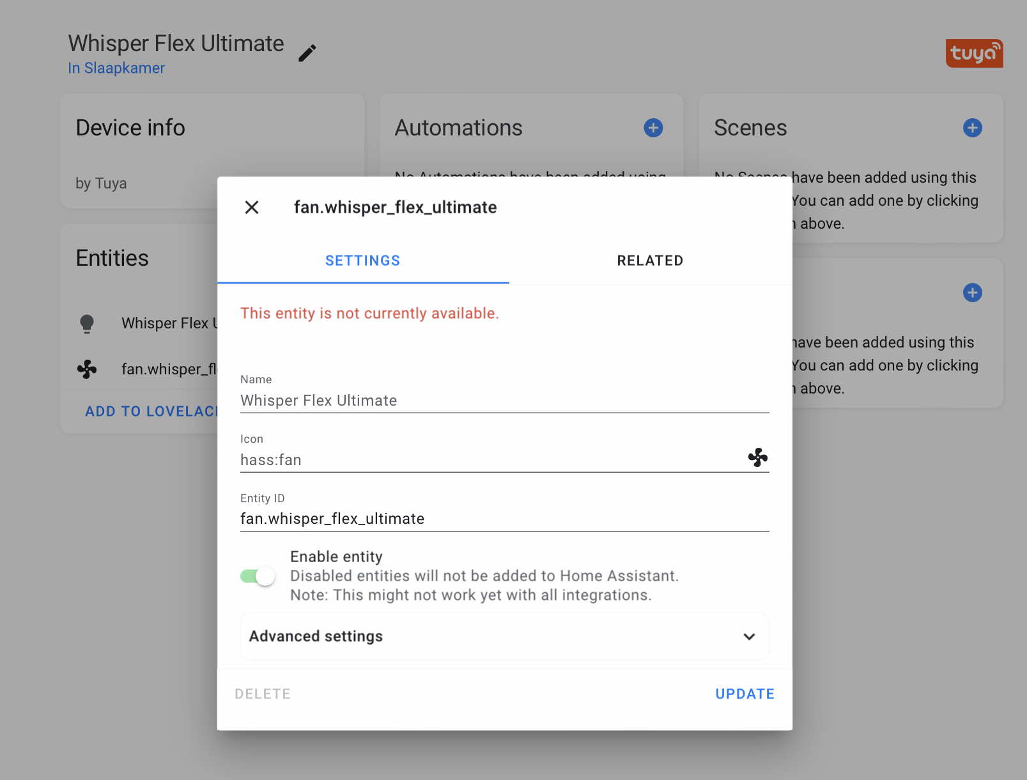Switch to the Related tab
The width and height of the screenshot is (1027, 780).
(x=650, y=261)
